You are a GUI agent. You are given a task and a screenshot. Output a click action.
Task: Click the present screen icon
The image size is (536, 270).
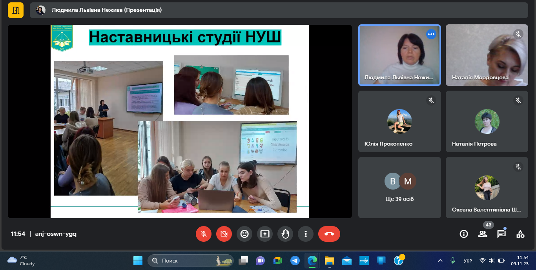265,234
